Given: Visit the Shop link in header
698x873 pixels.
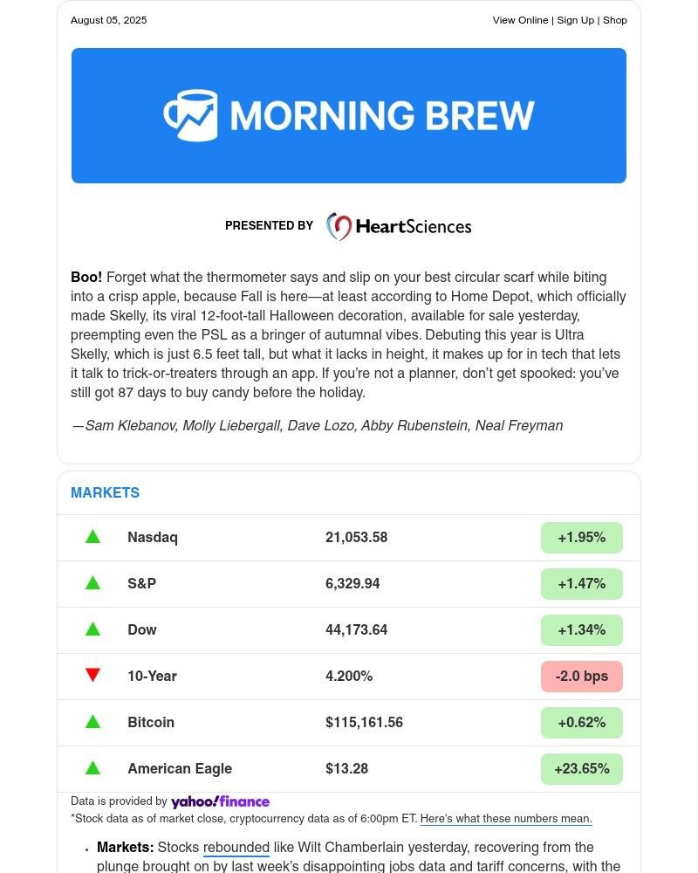Looking at the screenshot, I should click(615, 20).
